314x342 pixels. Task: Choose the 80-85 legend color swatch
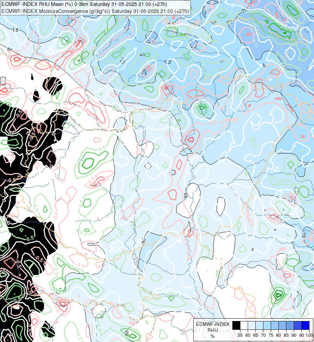click(x=282, y=326)
